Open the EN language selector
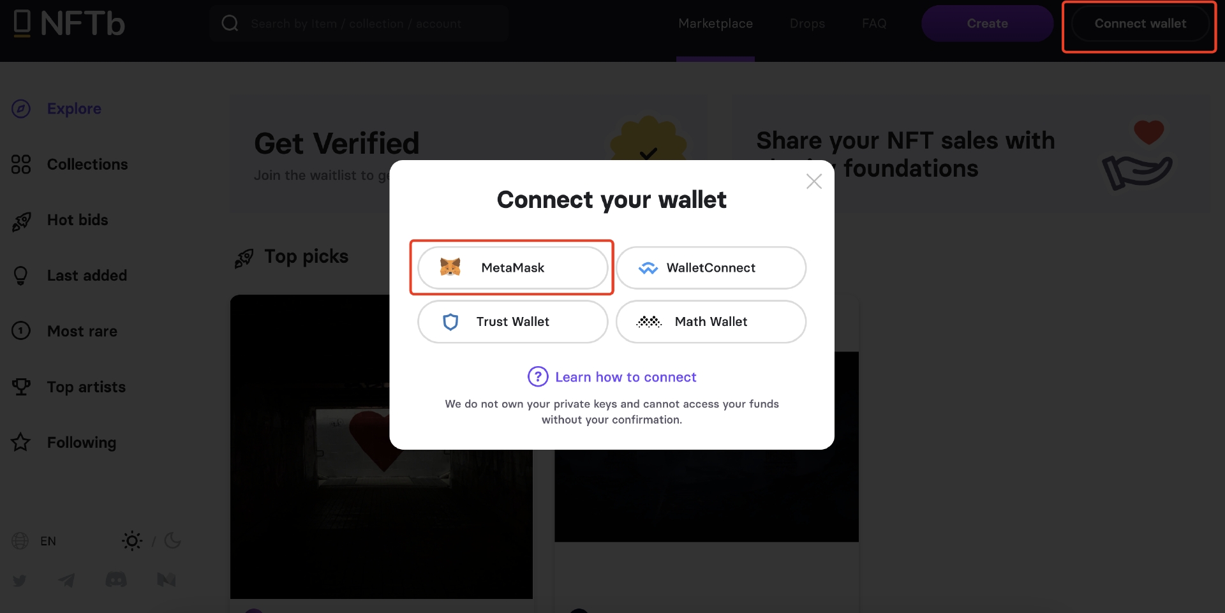Viewport: 1225px width, 613px height. 34,541
